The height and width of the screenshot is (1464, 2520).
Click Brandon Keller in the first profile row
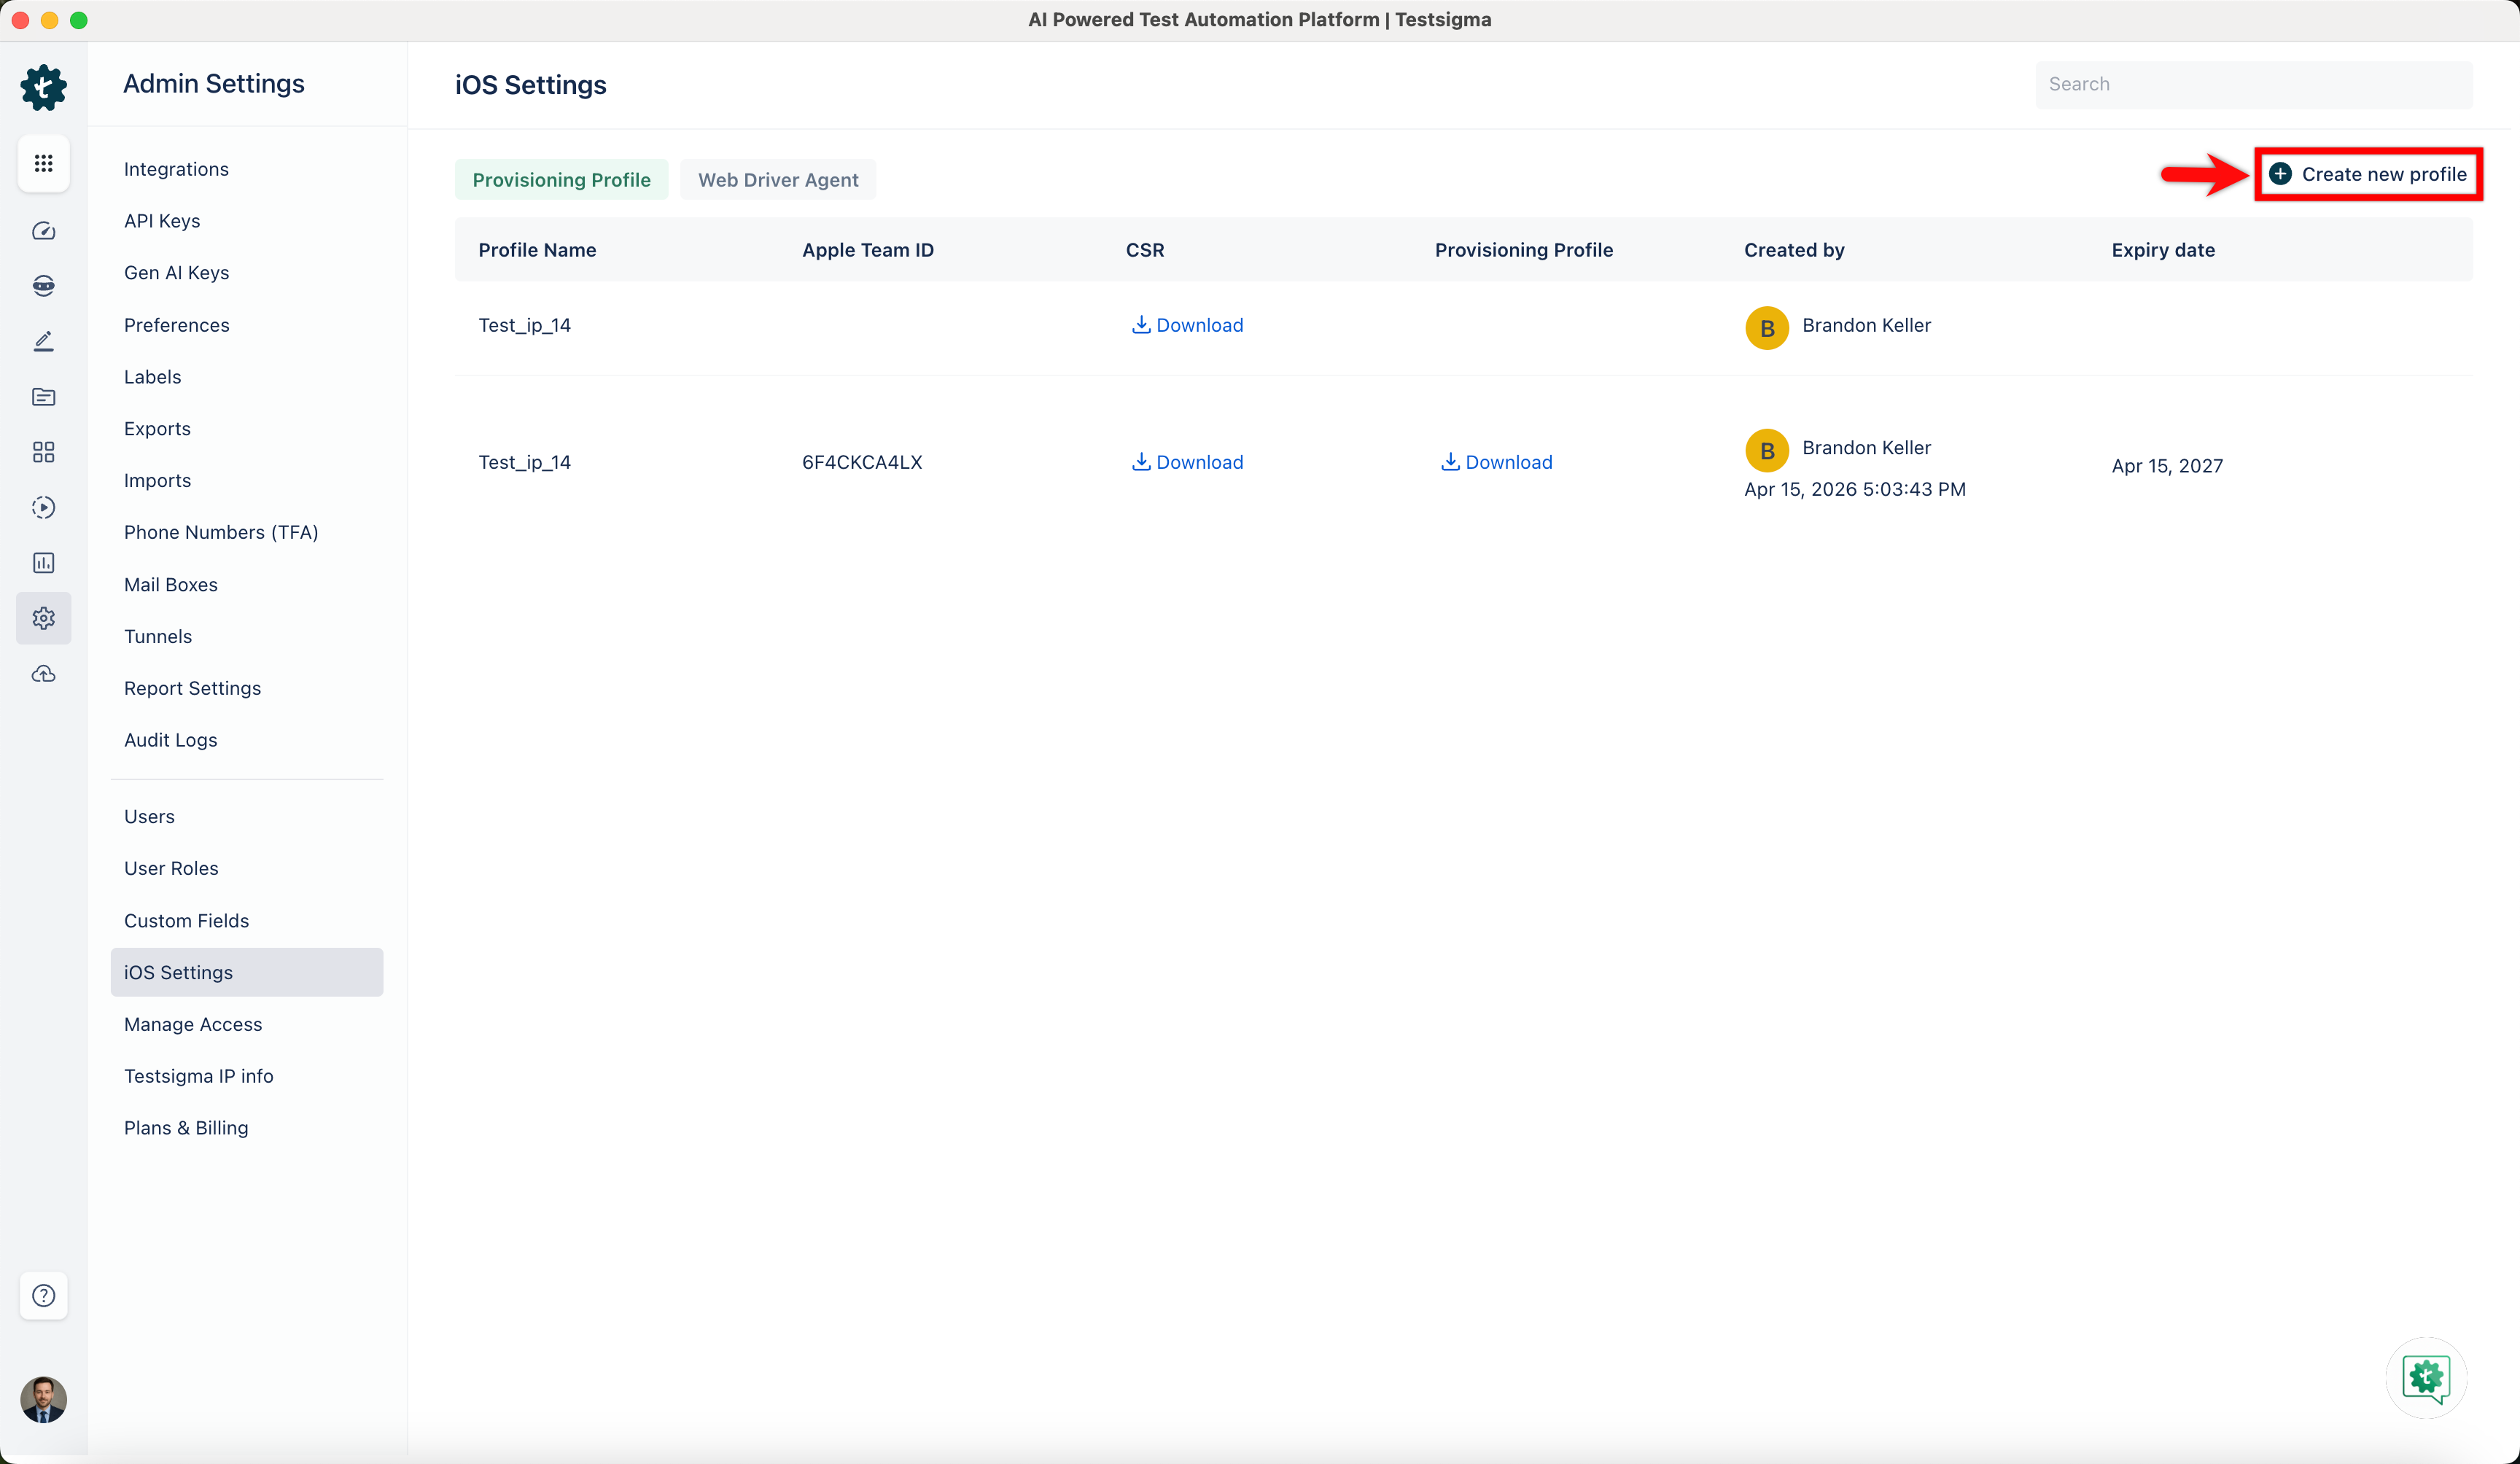(1866, 325)
